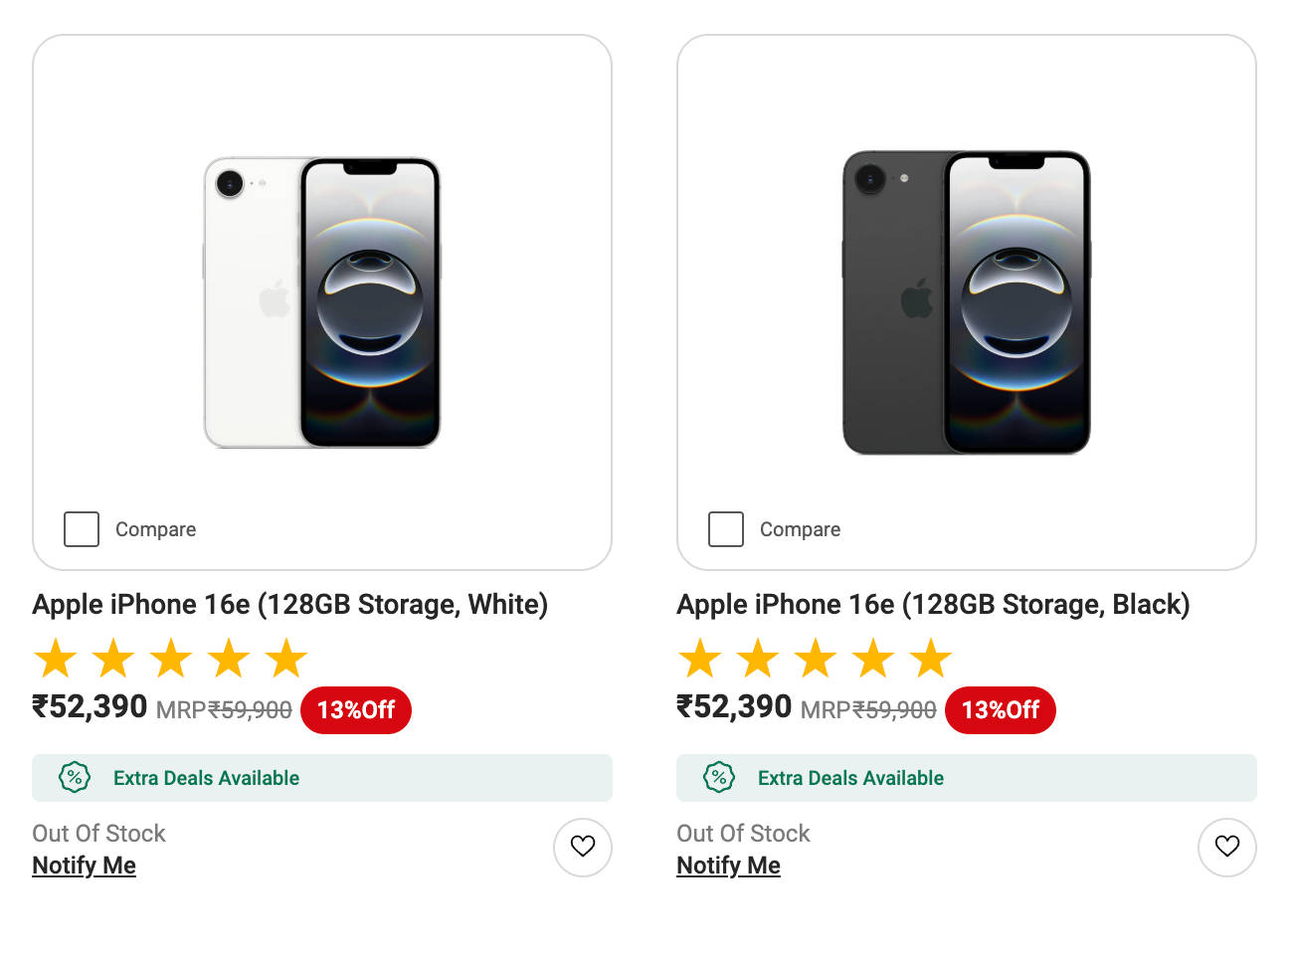Tick Compare checkbox for black iPhone 16e

(726, 529)
